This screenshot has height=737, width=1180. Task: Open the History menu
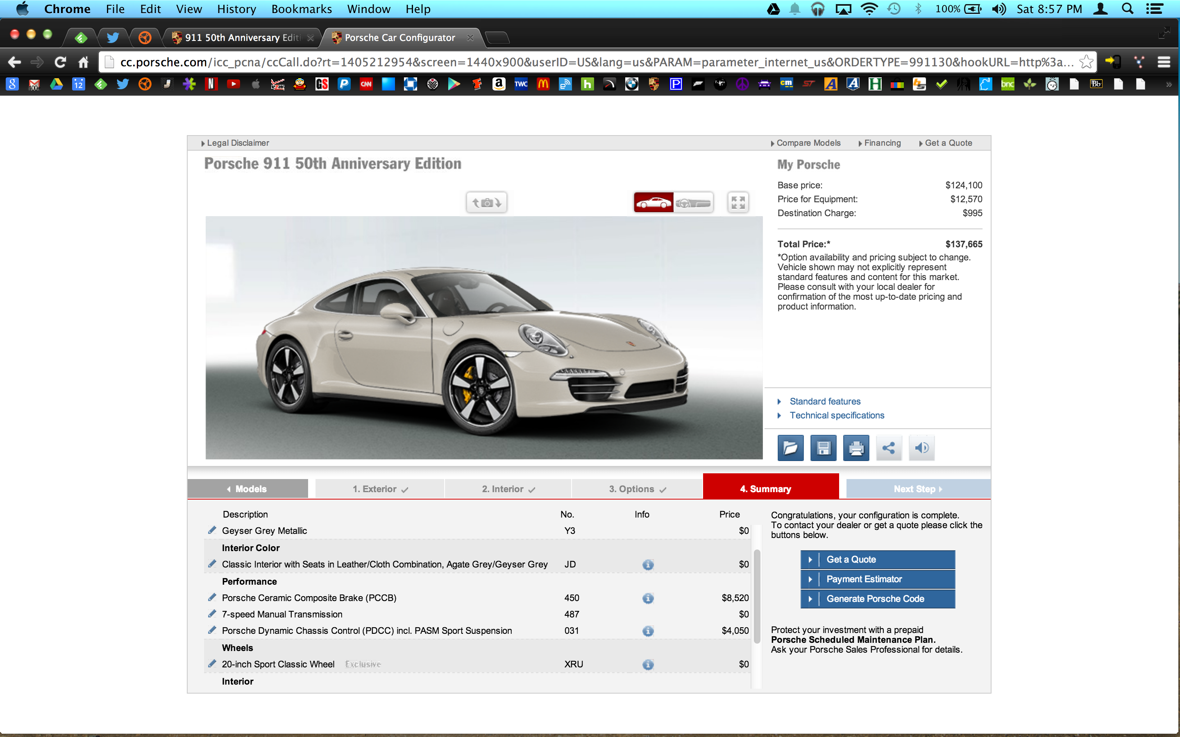tap(236, 9)
